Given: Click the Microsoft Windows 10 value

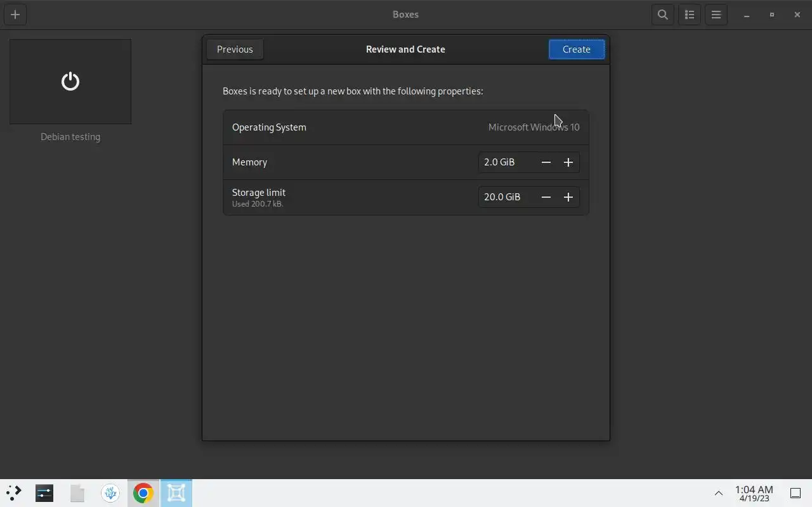Looking at the screenshot, I should pos(534,127).
